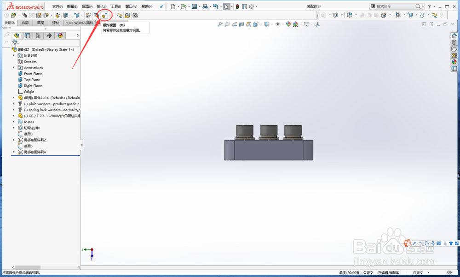Click the Bill of Materials icon
The image size is (460, 277).
click(x=96, y=15)
